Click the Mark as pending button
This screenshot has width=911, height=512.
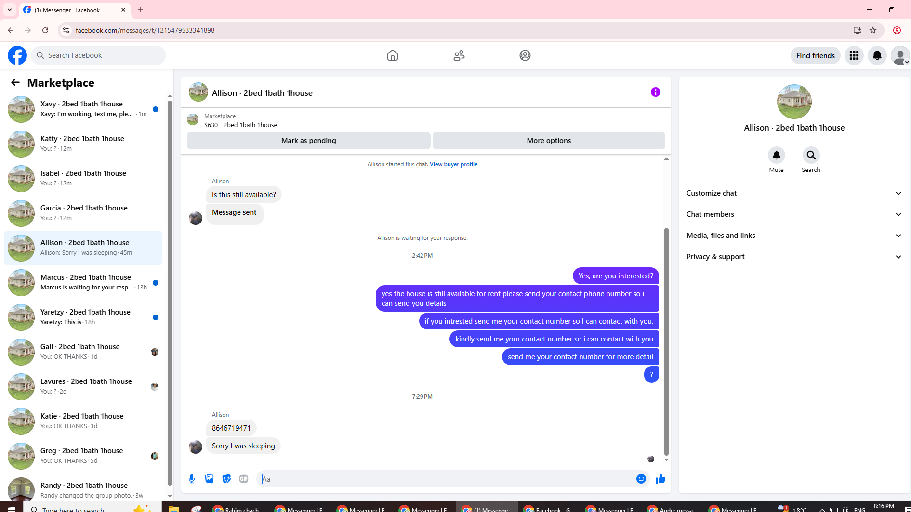[309, 141]
